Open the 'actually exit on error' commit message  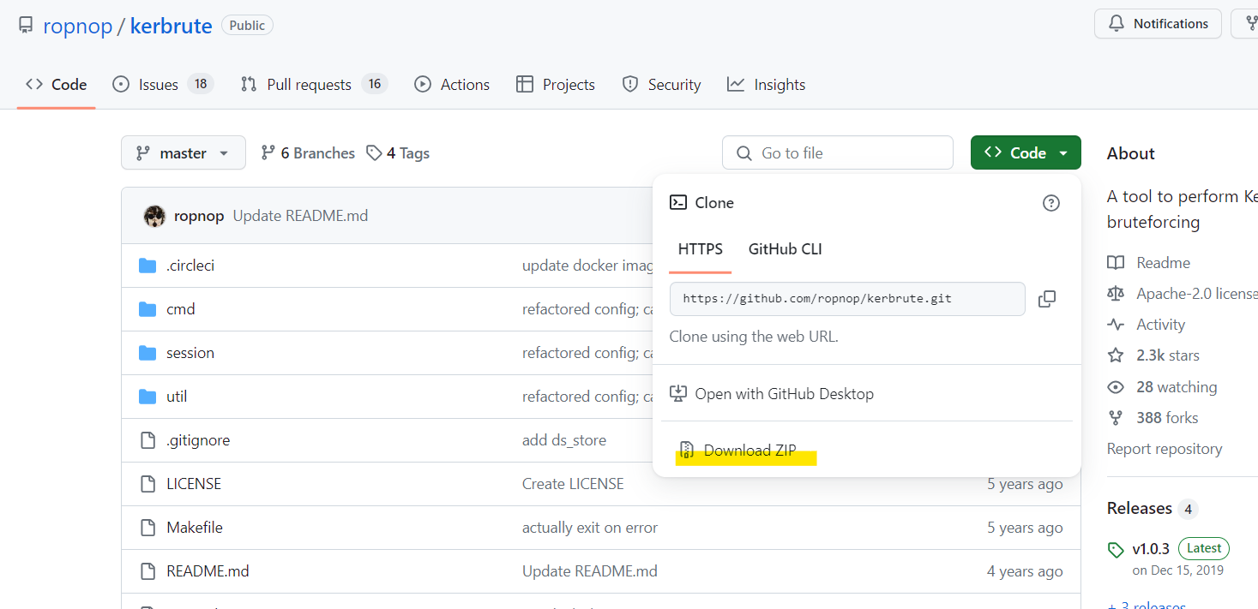click(590, 528)
